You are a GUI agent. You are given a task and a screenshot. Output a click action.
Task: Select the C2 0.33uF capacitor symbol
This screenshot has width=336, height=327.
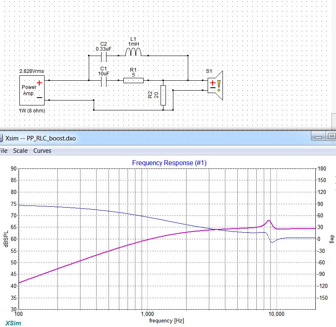(104, 56)
